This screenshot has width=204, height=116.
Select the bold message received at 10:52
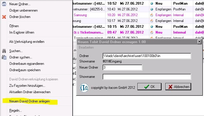(138, 3)
